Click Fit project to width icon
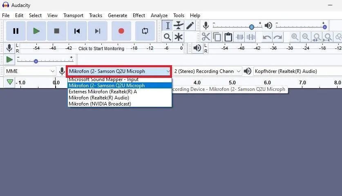Screen dimensions: 342x196 coord(328,37)
